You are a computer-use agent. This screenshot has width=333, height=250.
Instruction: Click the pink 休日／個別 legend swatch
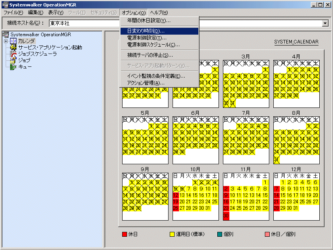point(267,234)
